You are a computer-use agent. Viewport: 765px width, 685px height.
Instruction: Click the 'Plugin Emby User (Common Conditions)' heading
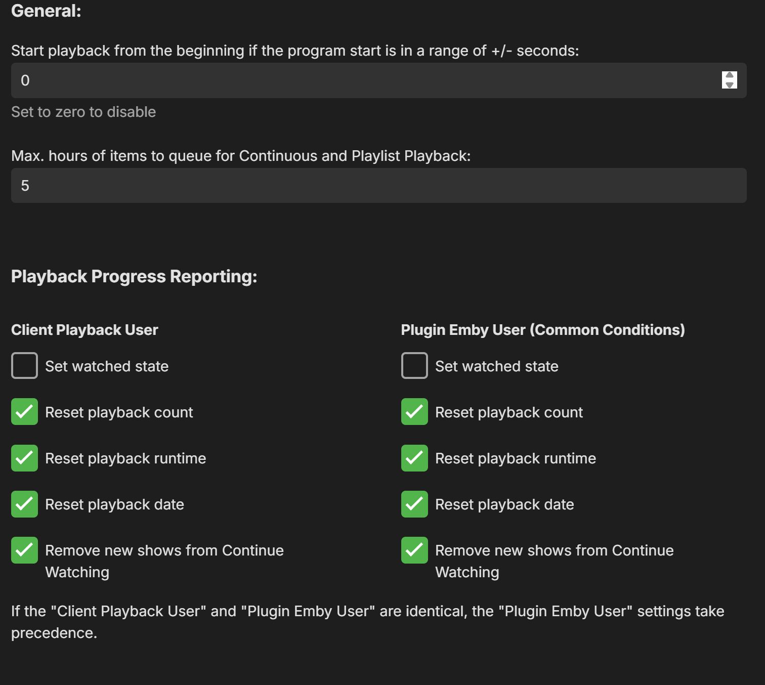coord(542,330)
